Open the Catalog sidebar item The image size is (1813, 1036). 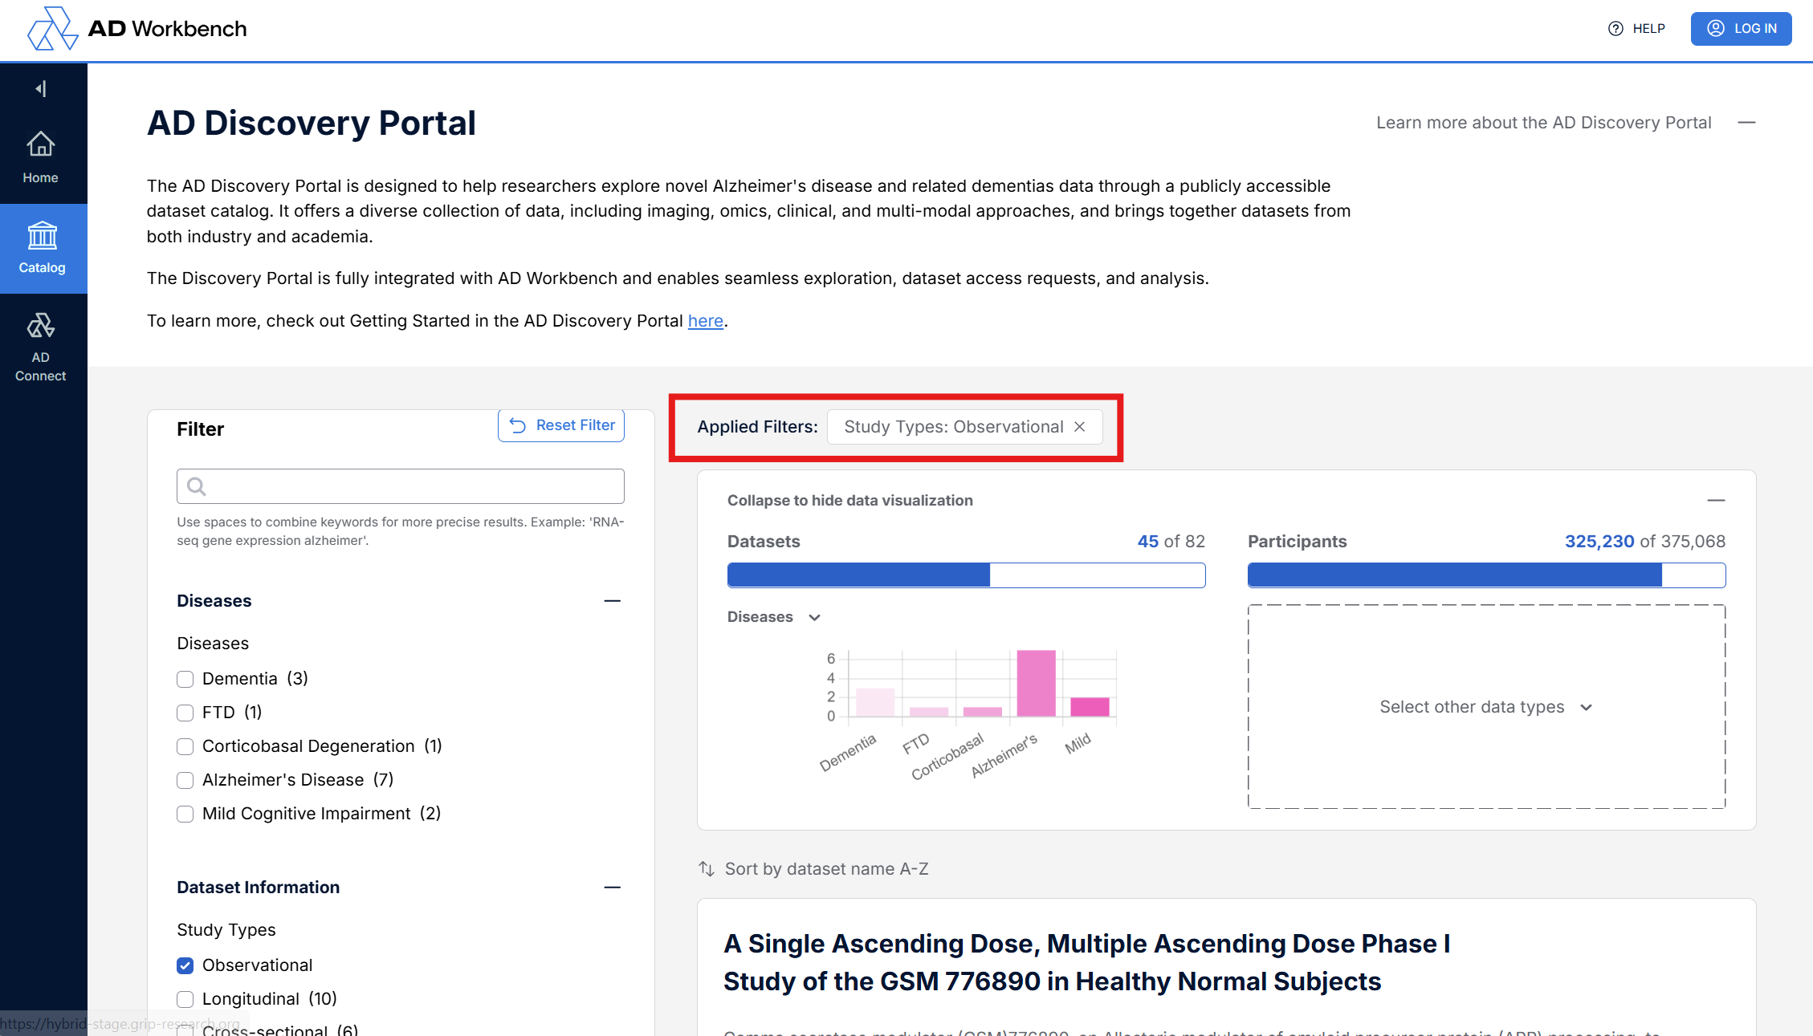pos(42,248)
